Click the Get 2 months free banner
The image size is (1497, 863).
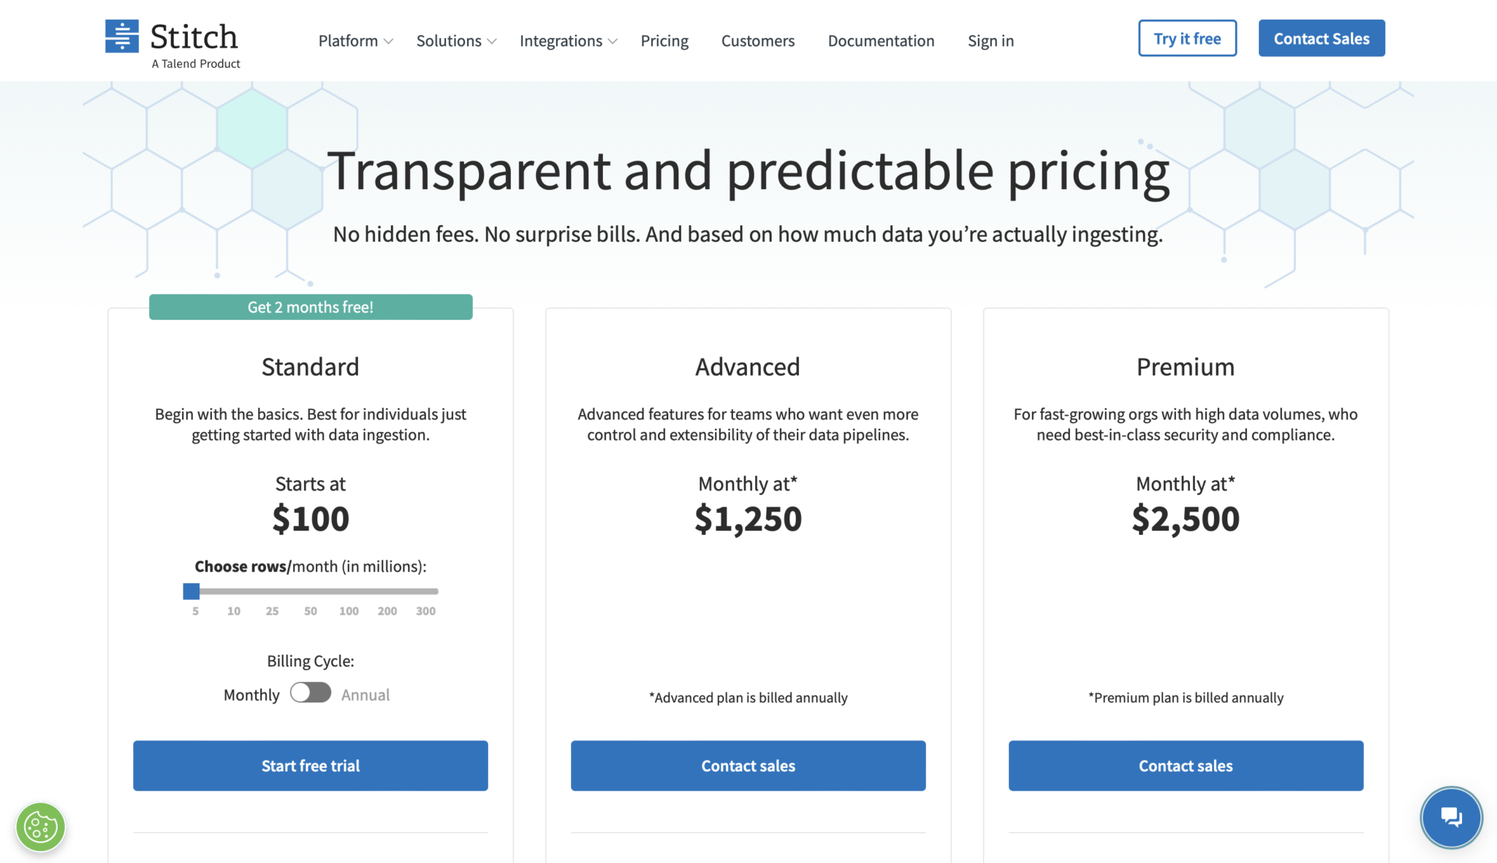[x=310, y=307]
